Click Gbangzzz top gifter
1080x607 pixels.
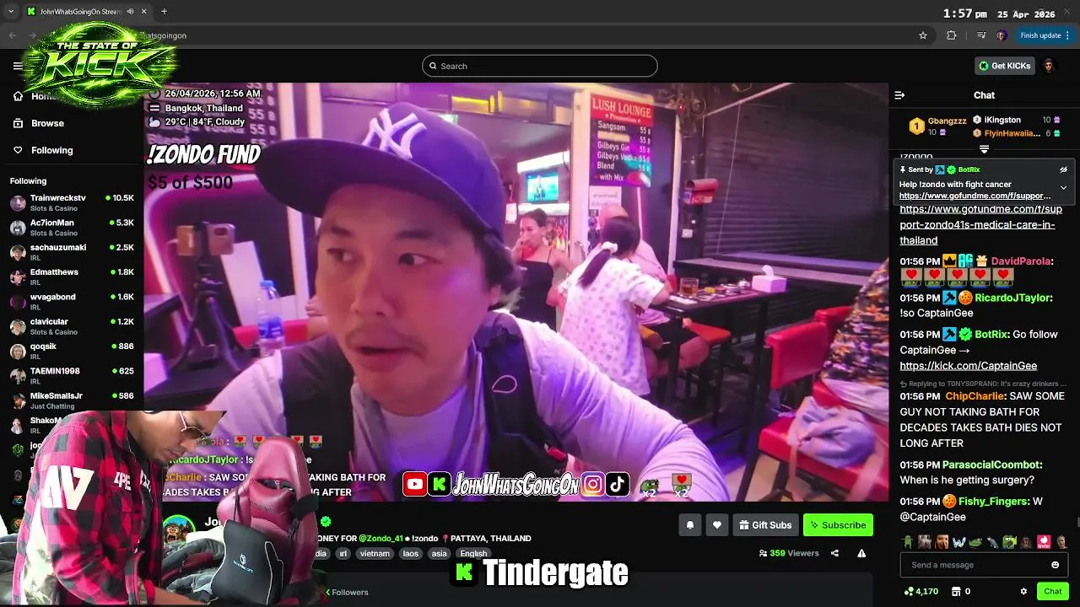pyautogui.click(x=947, y=121)
